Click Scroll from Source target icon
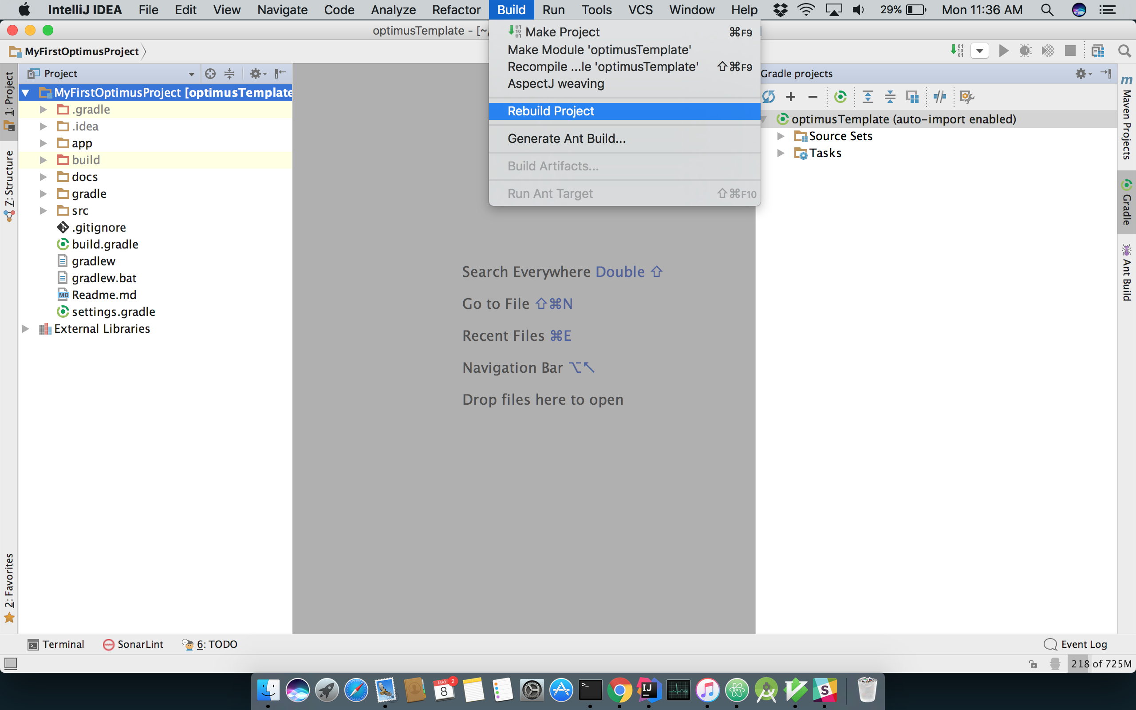 pyautogui.click(x=210, y=74)
